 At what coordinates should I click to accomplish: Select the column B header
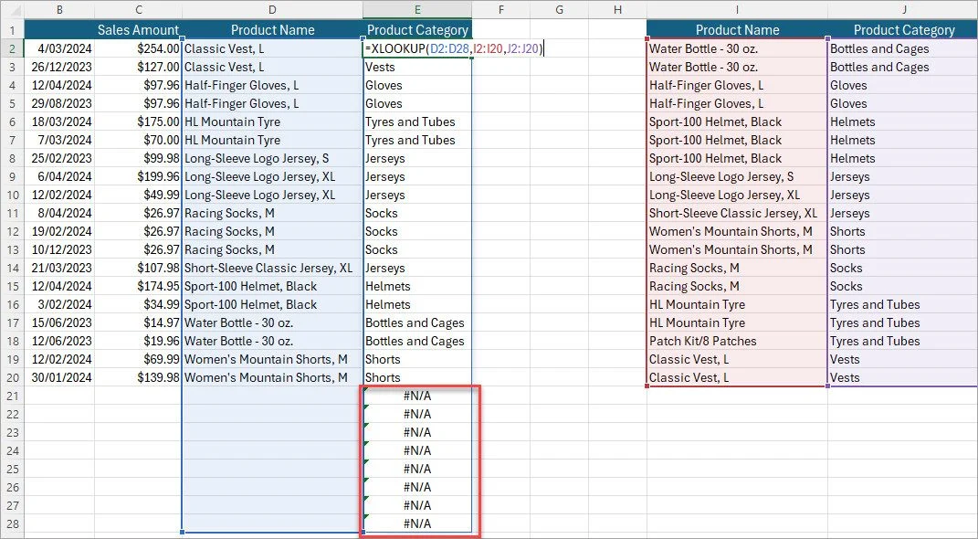(59, 9)
